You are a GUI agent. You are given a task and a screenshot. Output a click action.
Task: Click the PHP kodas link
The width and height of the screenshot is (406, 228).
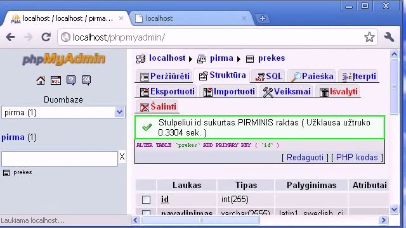point(357,157)
